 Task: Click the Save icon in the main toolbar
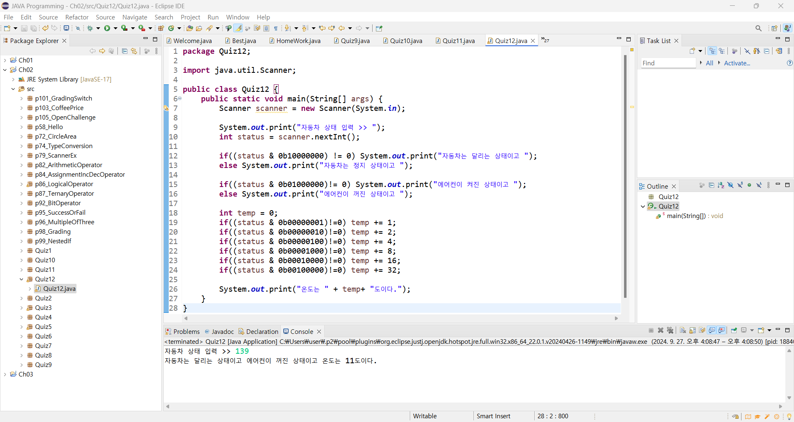[x=24, y=28]
